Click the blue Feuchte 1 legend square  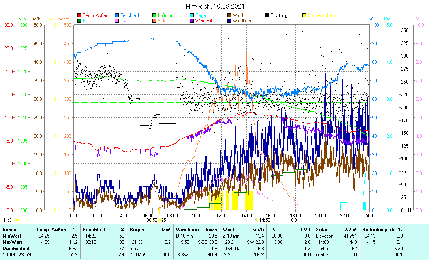[x=117, y=16]
